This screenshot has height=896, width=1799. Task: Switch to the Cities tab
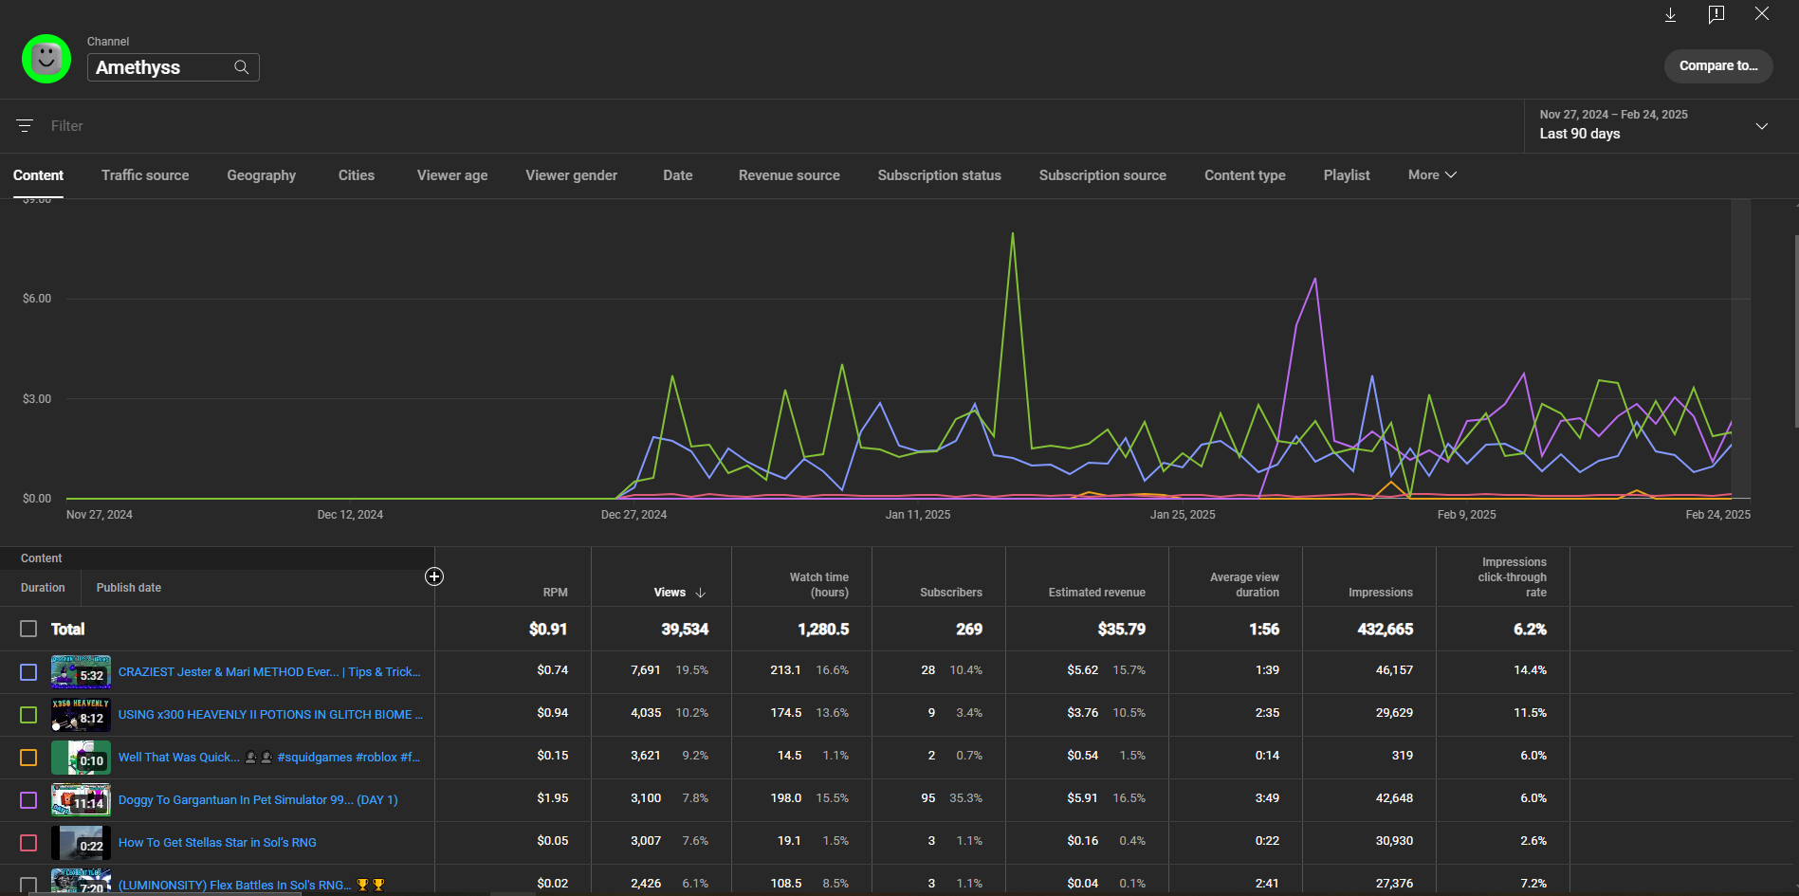(x=357, y=175)
